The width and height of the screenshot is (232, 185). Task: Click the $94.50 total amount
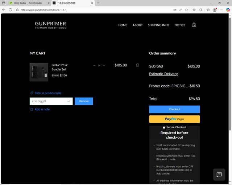pyautogui.click(x=194, y=99)
